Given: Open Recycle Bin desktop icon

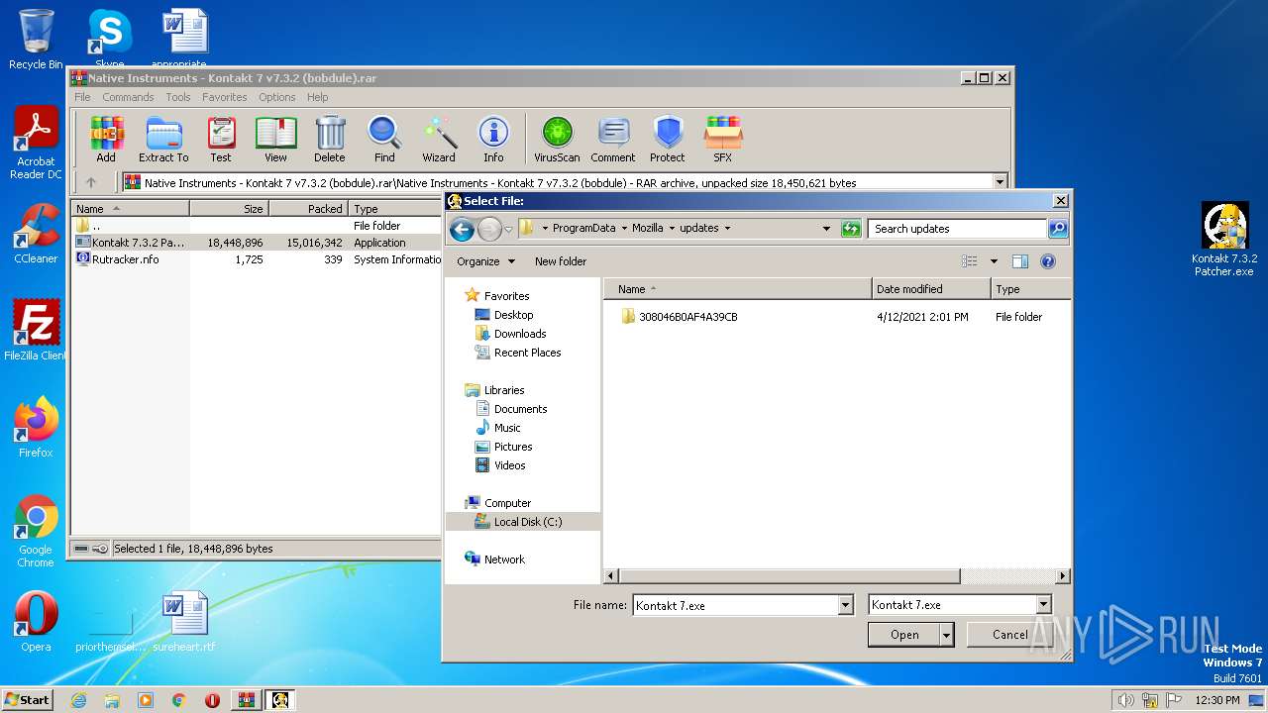Looking at the screenshot, I should [x=36, y=39].
